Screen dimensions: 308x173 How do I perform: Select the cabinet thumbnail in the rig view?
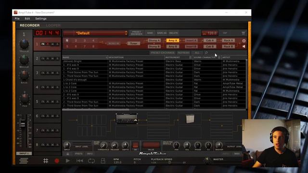coord(190,119)
